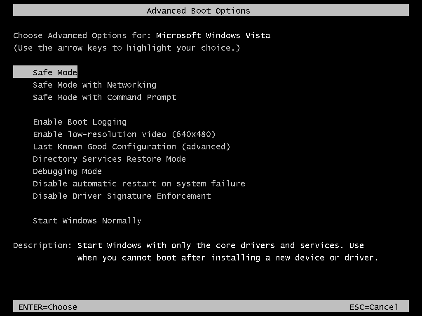Choose Disable Driver Signature Enforcement

pos(122,196)
